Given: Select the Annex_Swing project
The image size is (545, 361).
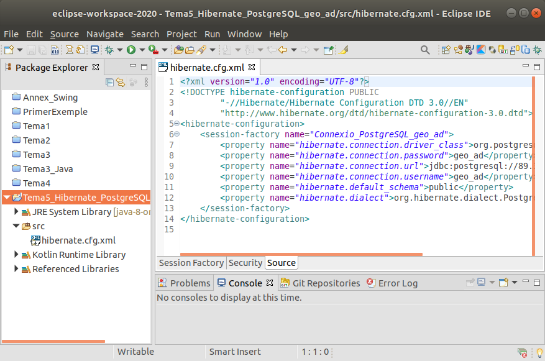Looking at the screenshot, I should (45, 98).
